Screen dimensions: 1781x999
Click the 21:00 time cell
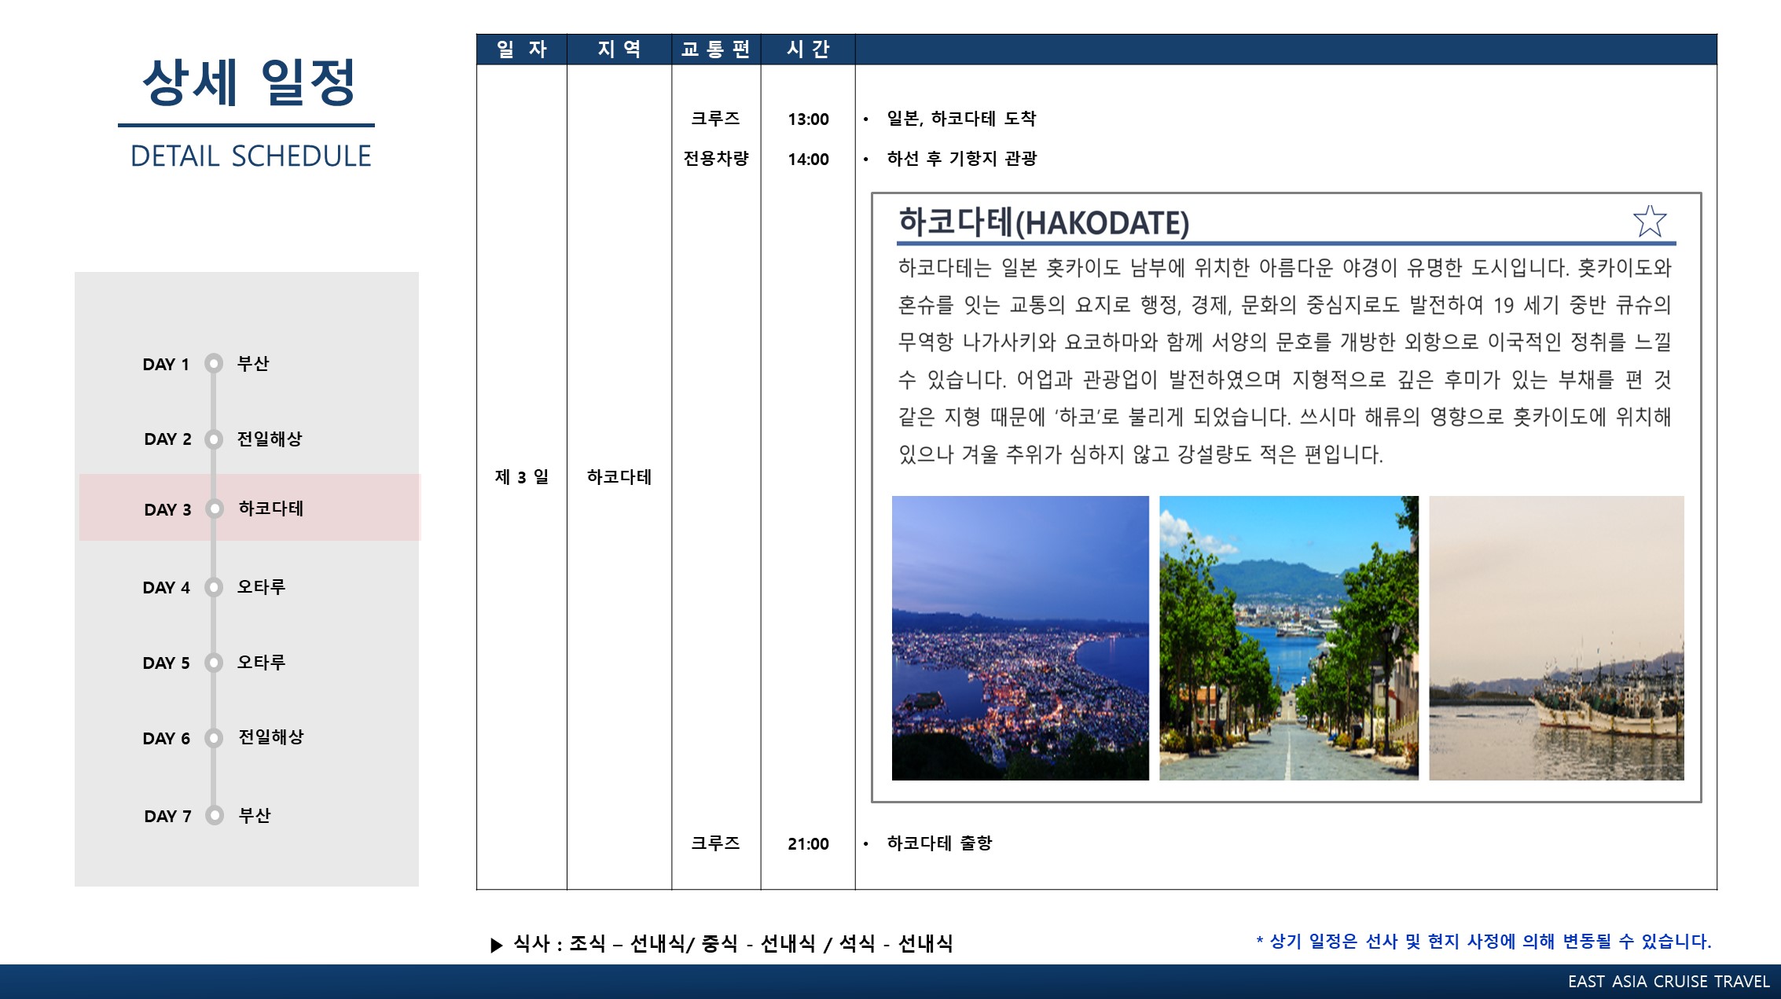808,843
